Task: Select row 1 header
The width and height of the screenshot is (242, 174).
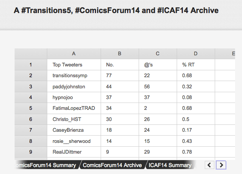Action: (31, 65)
